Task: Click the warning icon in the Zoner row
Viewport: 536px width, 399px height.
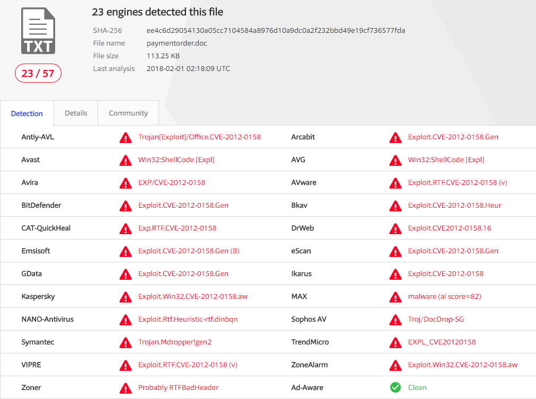Action: 126,388
